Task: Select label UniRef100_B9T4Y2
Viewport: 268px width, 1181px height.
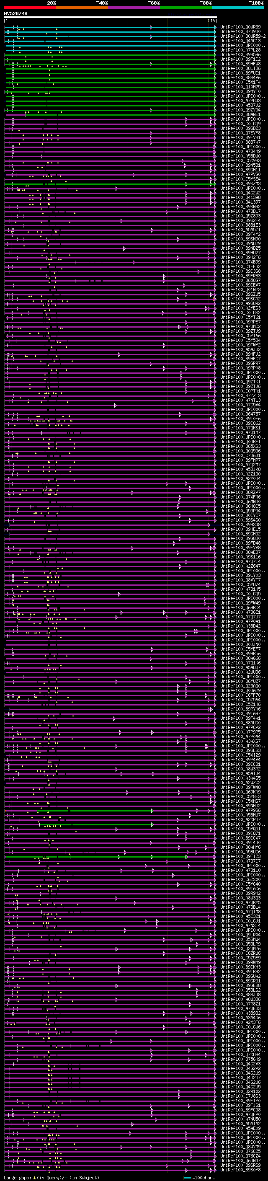Action: (240, 234)
